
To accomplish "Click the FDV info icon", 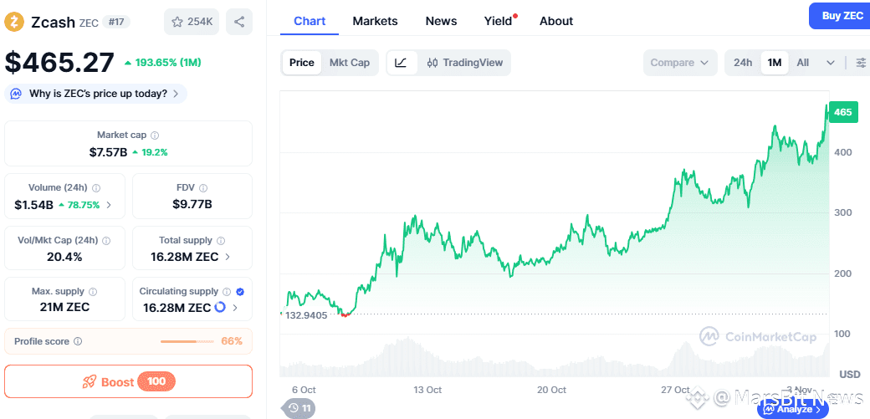I will 203,188.
